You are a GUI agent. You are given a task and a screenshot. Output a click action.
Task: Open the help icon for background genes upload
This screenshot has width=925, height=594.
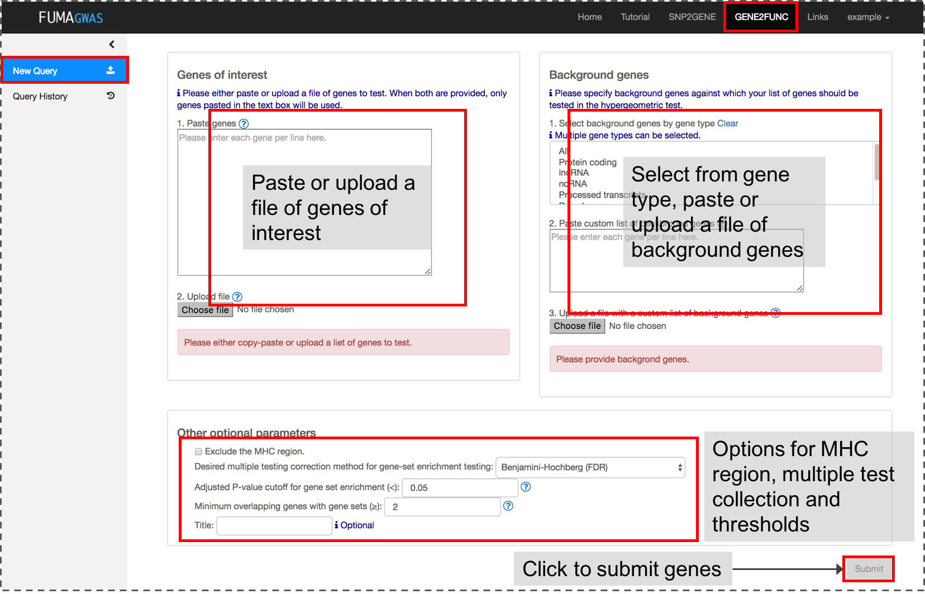(775, 313)
